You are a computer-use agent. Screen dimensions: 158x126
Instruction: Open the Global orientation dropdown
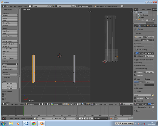click(x=58, y=104)
